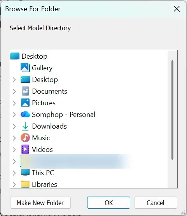Click the Documents folder icon
This screenshot has width=187, height=216.
[25, 91]
